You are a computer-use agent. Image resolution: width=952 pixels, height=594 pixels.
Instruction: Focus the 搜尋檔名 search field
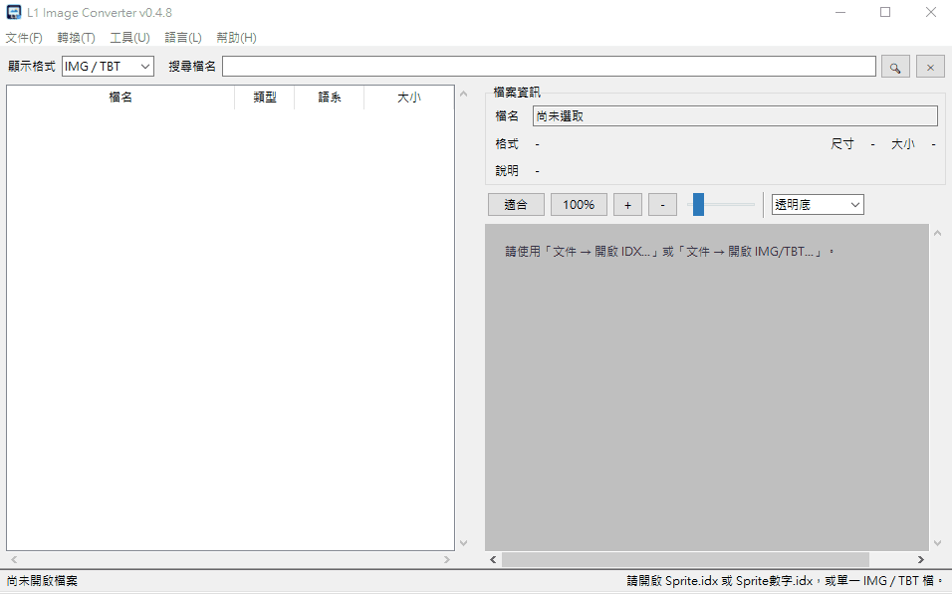(549, 66)
